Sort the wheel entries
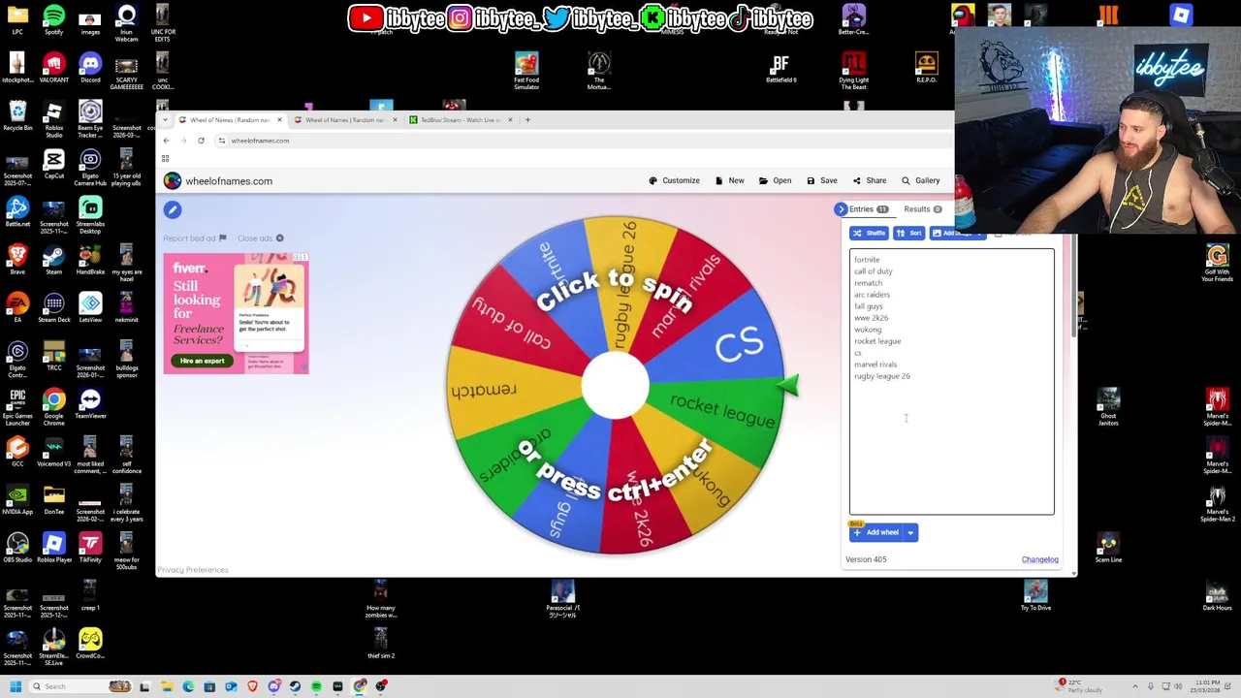This screenshot has width=1241, height=698. click(908, 234)
